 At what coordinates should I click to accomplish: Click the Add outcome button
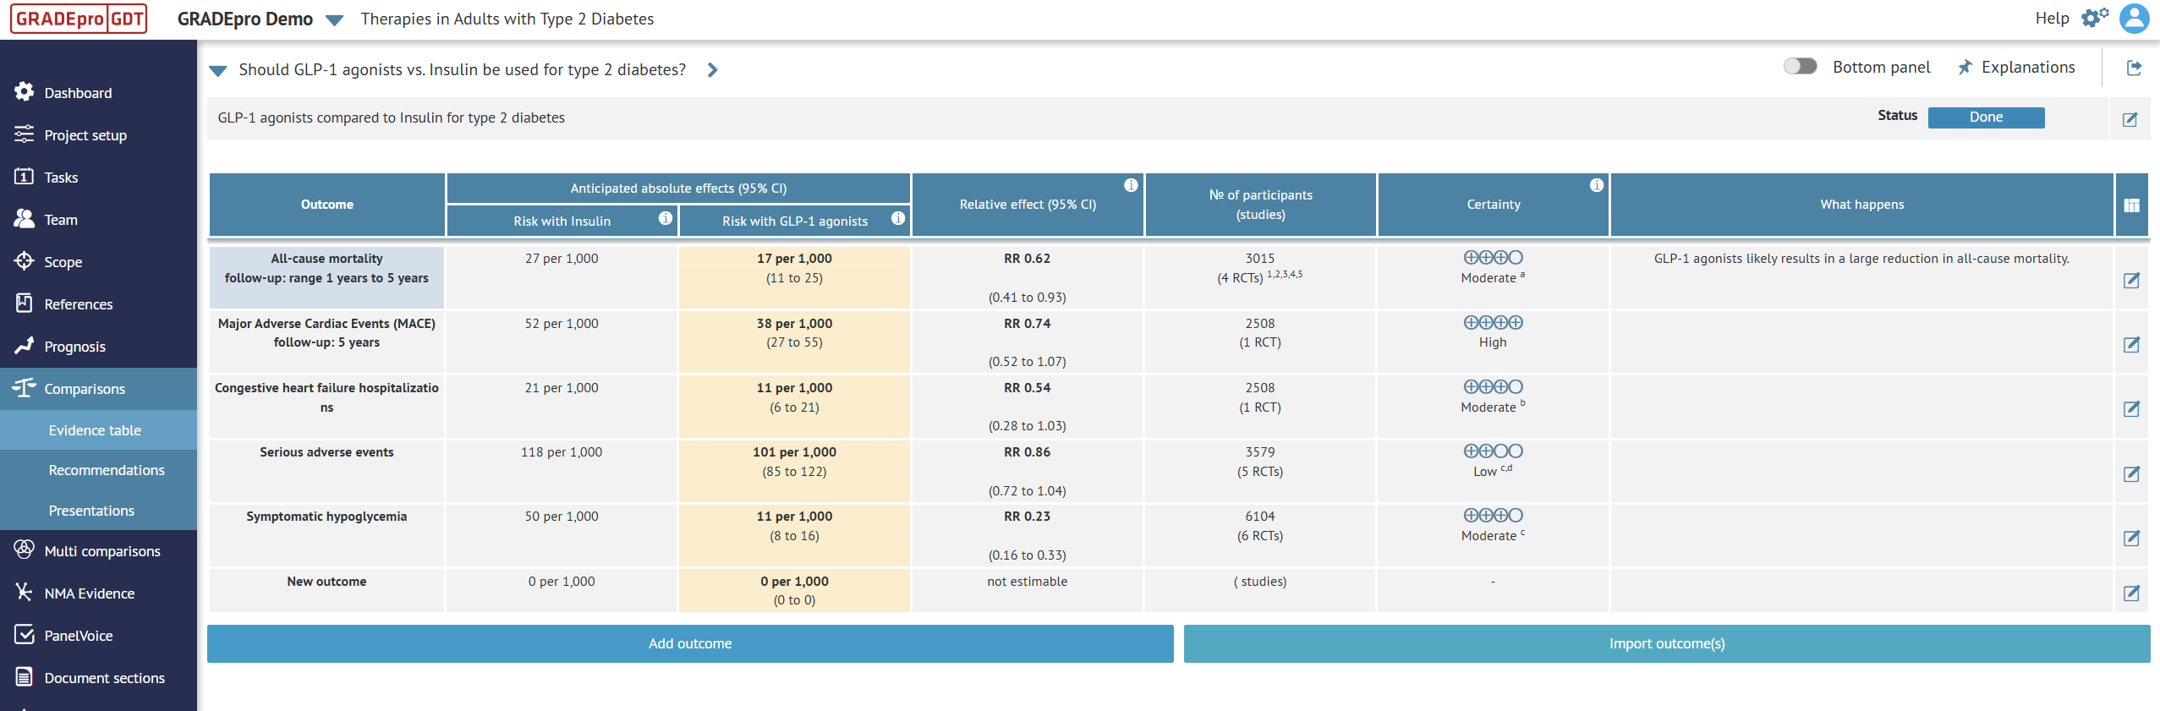[690, 643]
